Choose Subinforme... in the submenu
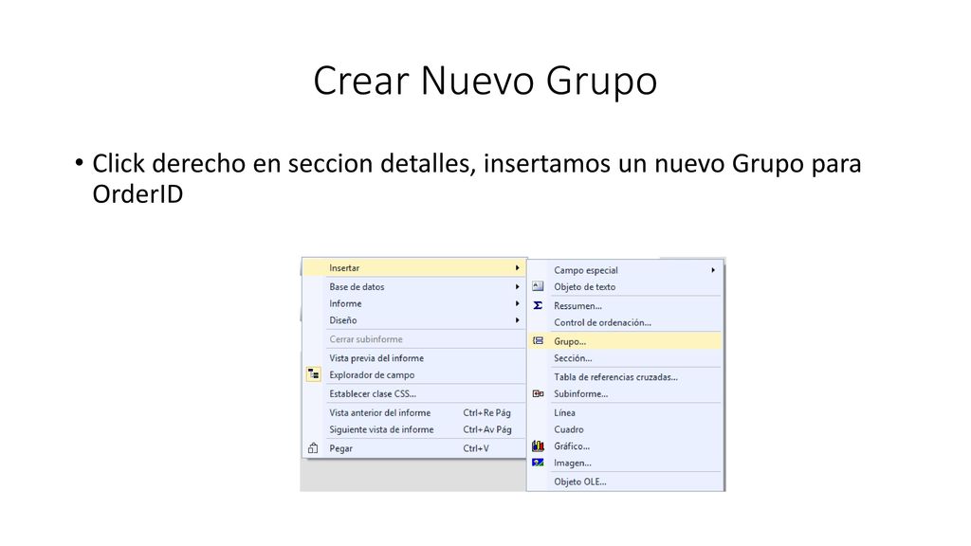Viewport: 971px width, 546px height. click(626, 393)
